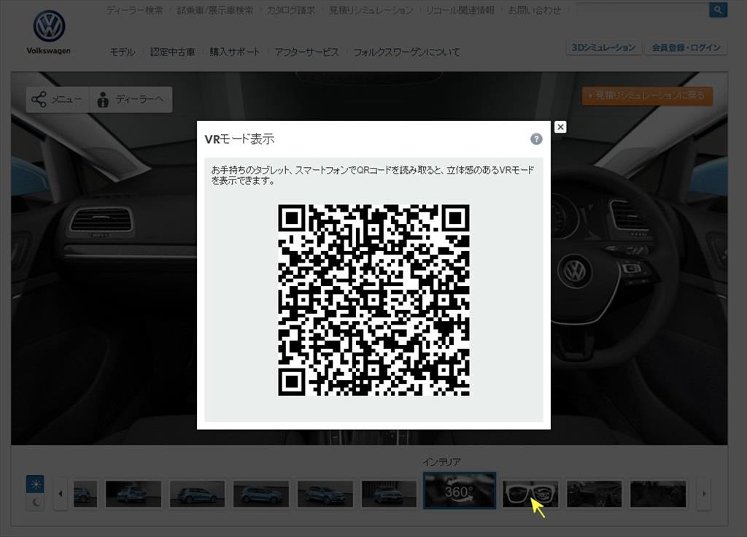This screenshot has width=747, height=537.
Task: Show previous thumbnails with the left arrow
Action: (61, 494)
